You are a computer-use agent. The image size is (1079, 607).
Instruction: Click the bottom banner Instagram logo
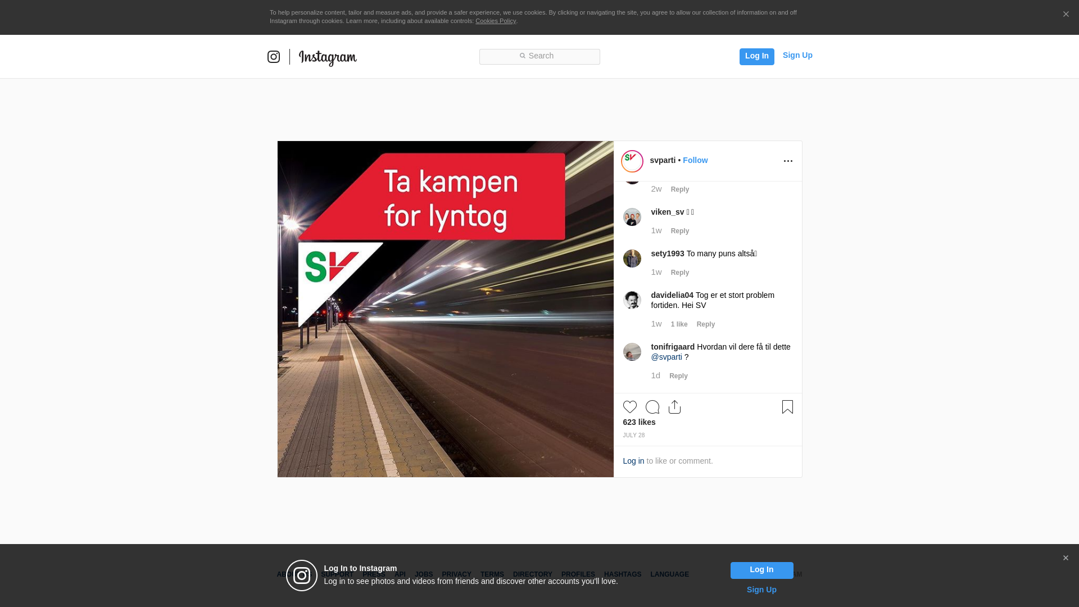click(x=302, y=576)
